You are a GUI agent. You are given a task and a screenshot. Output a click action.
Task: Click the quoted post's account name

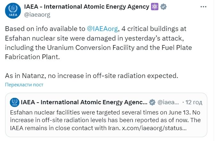point(84,102)
